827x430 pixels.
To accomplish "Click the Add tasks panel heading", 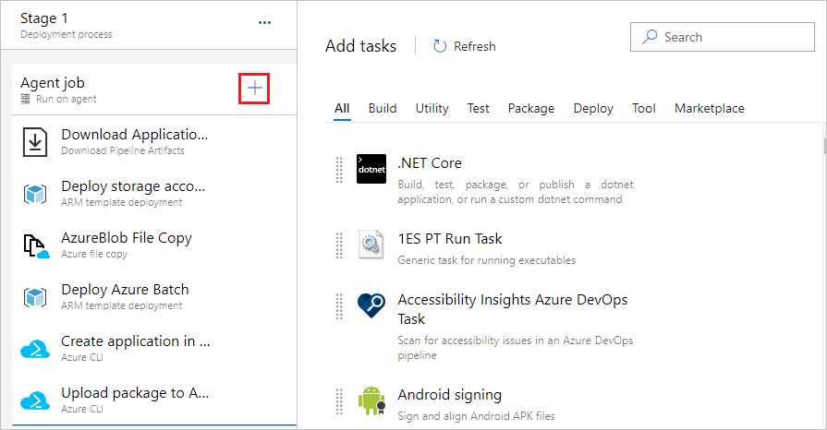I will 360,46.
